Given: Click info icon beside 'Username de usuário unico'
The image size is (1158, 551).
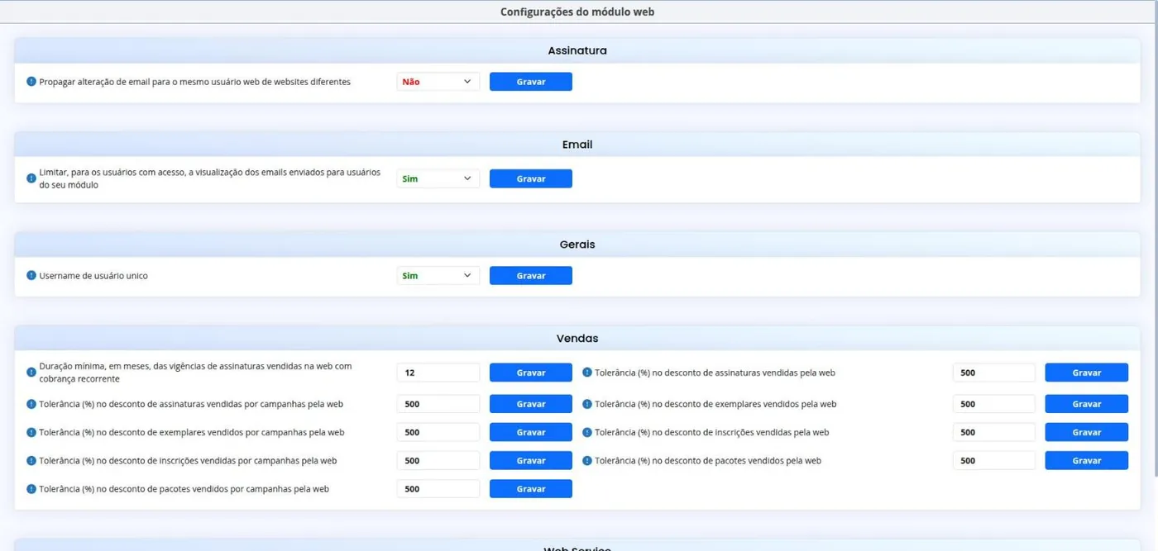Looking at the screenshot, I should pyautogui.click(x=31, y=275).
